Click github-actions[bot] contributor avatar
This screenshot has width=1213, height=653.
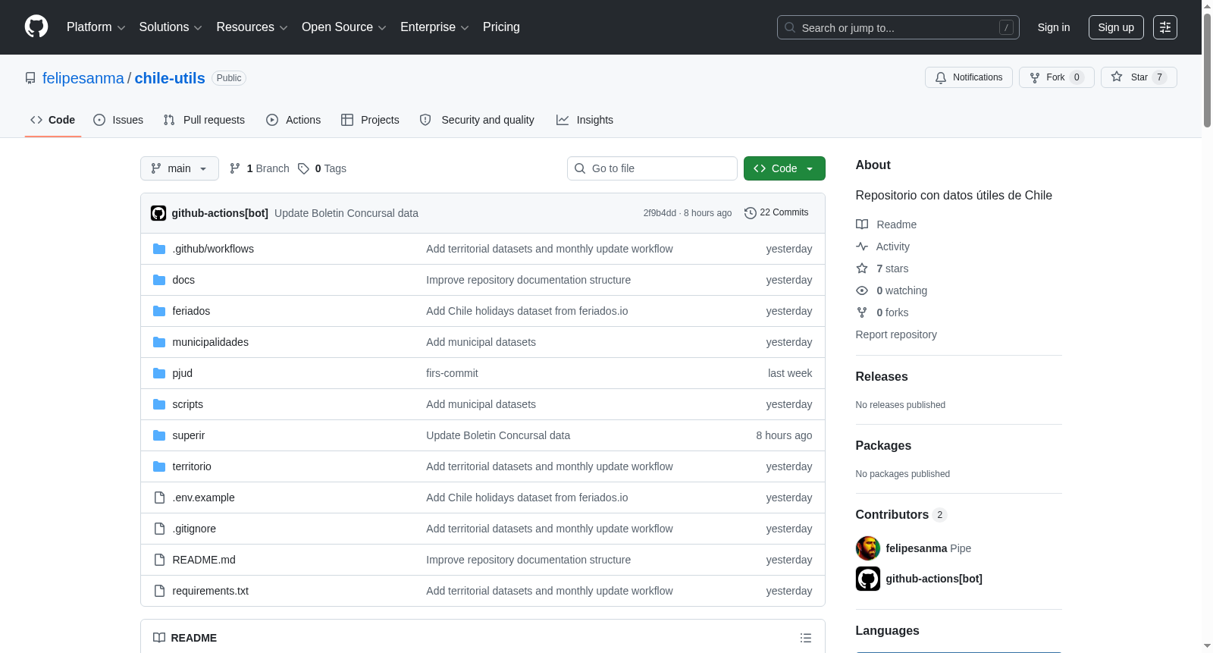(868, 579)
